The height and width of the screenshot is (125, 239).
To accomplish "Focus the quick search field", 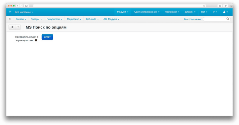I will tap(216, 19).
